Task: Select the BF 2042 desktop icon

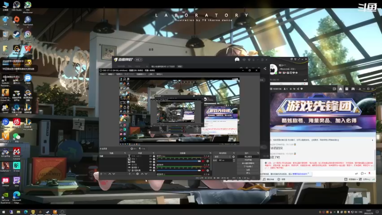Action: point(17,166)
